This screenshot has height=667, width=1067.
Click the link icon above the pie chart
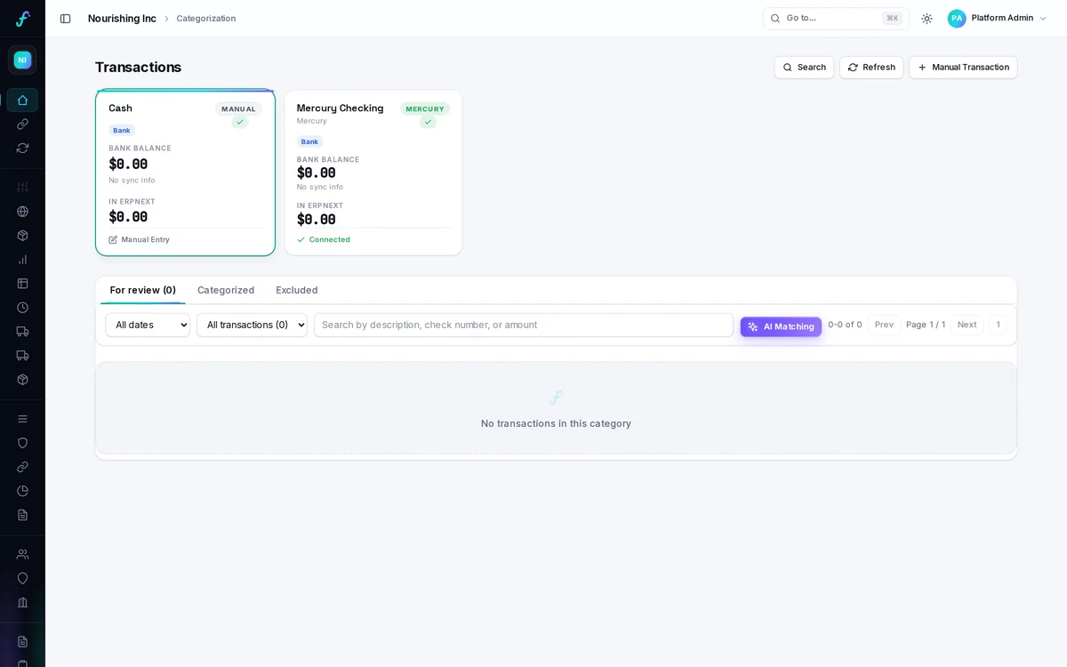pos(22,467)
